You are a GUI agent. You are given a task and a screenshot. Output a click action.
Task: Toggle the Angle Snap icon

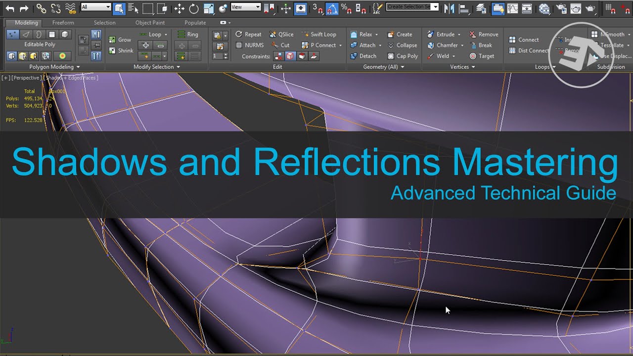click(332, 8)
